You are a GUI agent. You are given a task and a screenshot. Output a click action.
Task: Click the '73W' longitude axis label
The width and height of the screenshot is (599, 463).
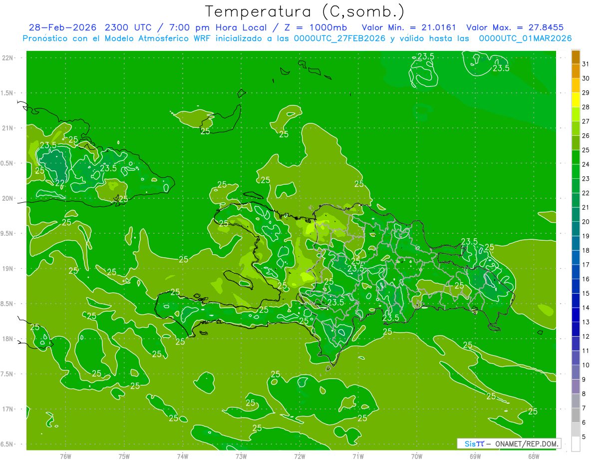[241, 457]
